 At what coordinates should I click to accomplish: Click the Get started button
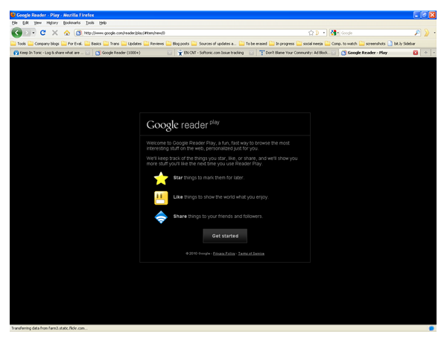pyautogui.click(x=225, y=236)
